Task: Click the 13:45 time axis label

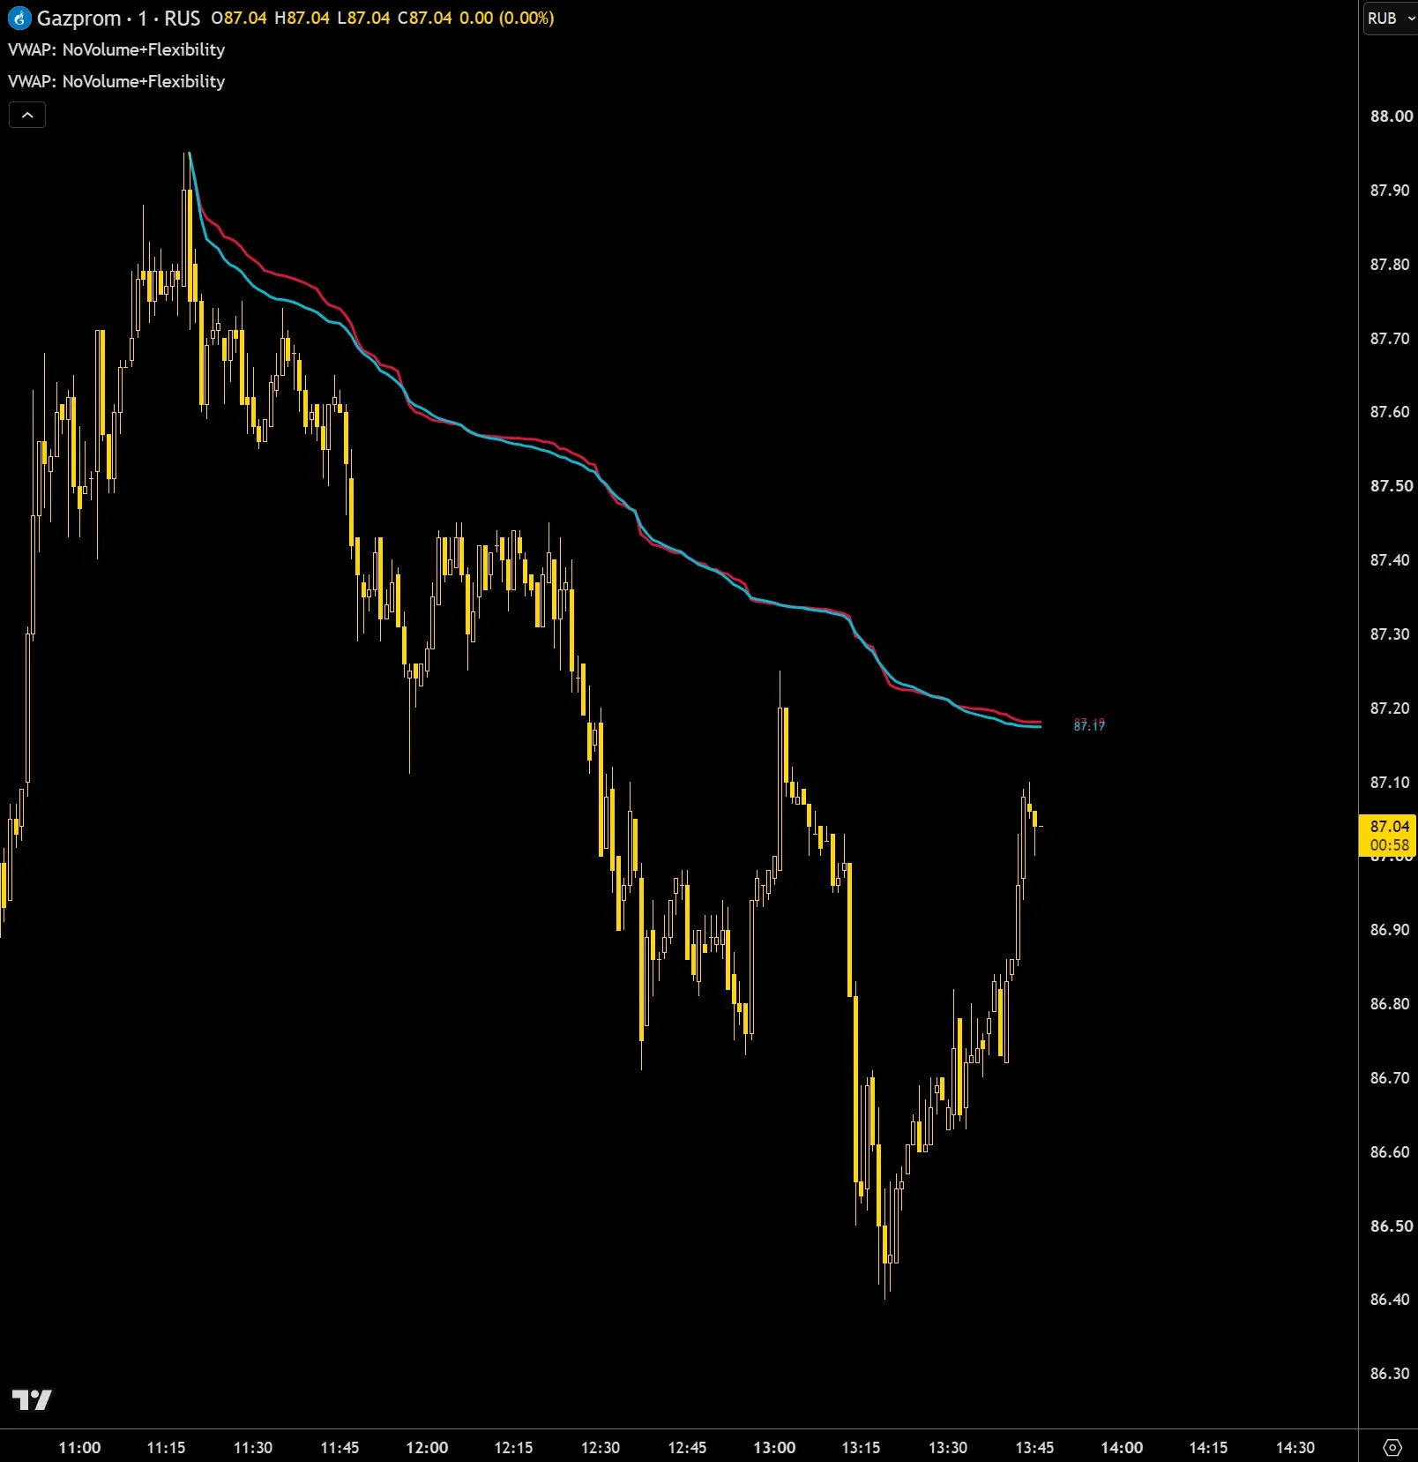Action: pos(1034,1448)
